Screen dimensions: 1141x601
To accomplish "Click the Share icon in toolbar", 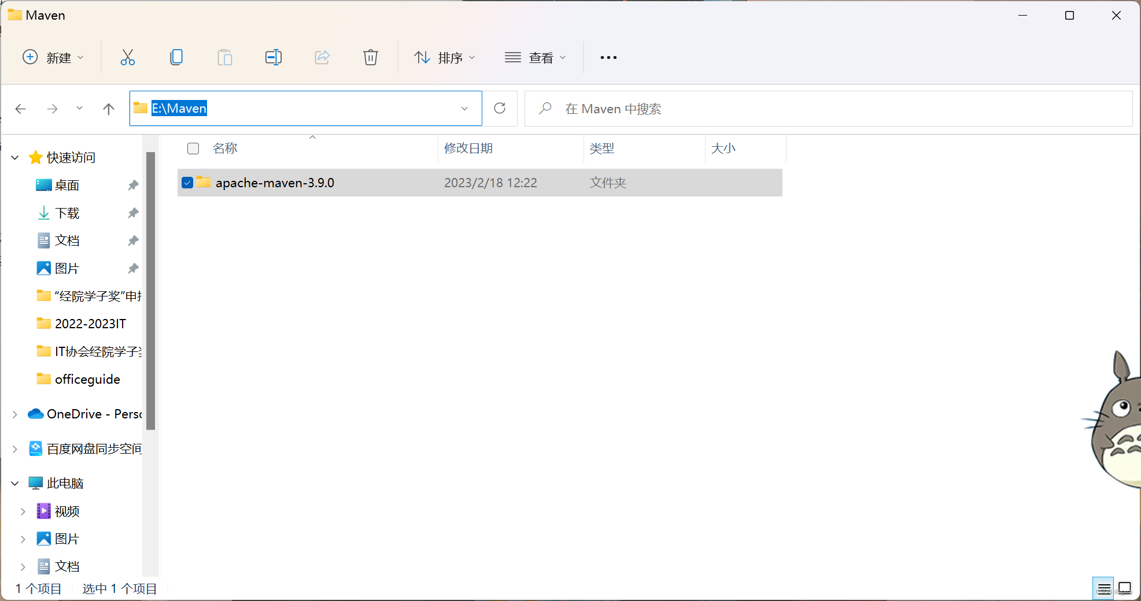I will [322, 57].
